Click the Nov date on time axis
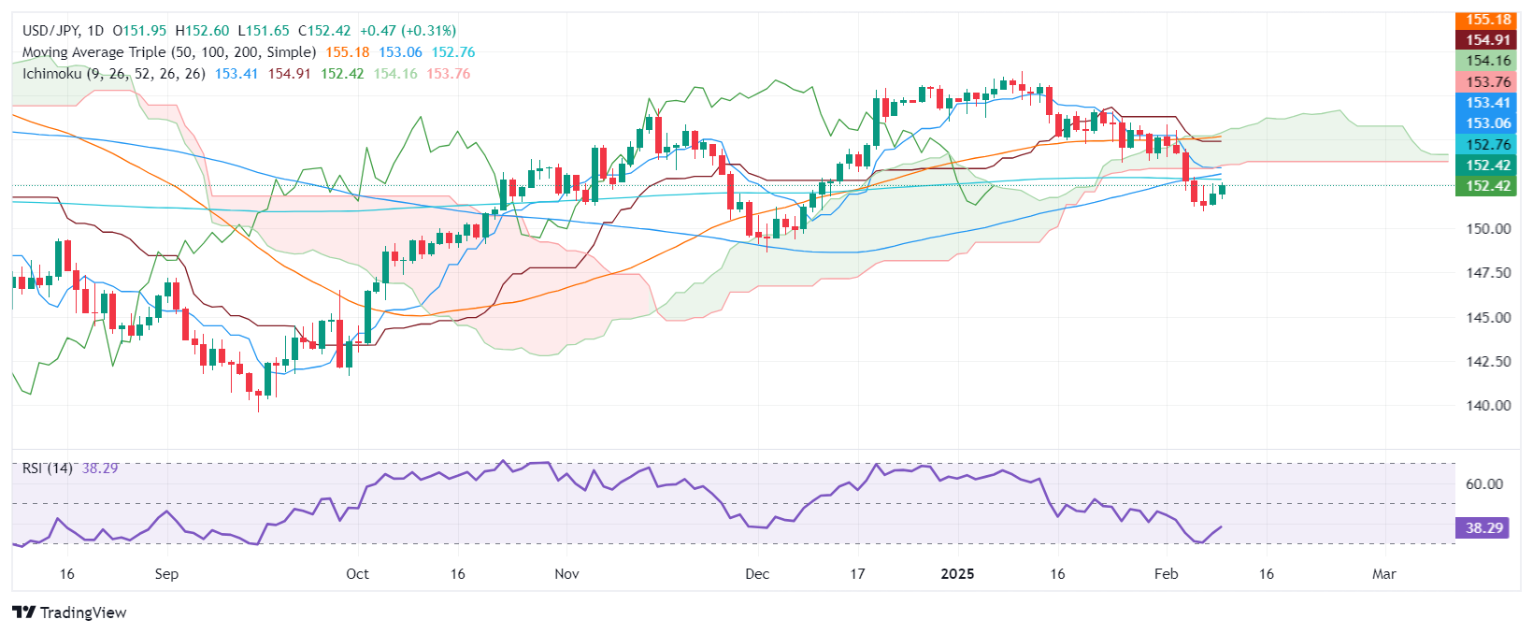Viewport: 1533px width, 634px height. (x=566, y=574)
